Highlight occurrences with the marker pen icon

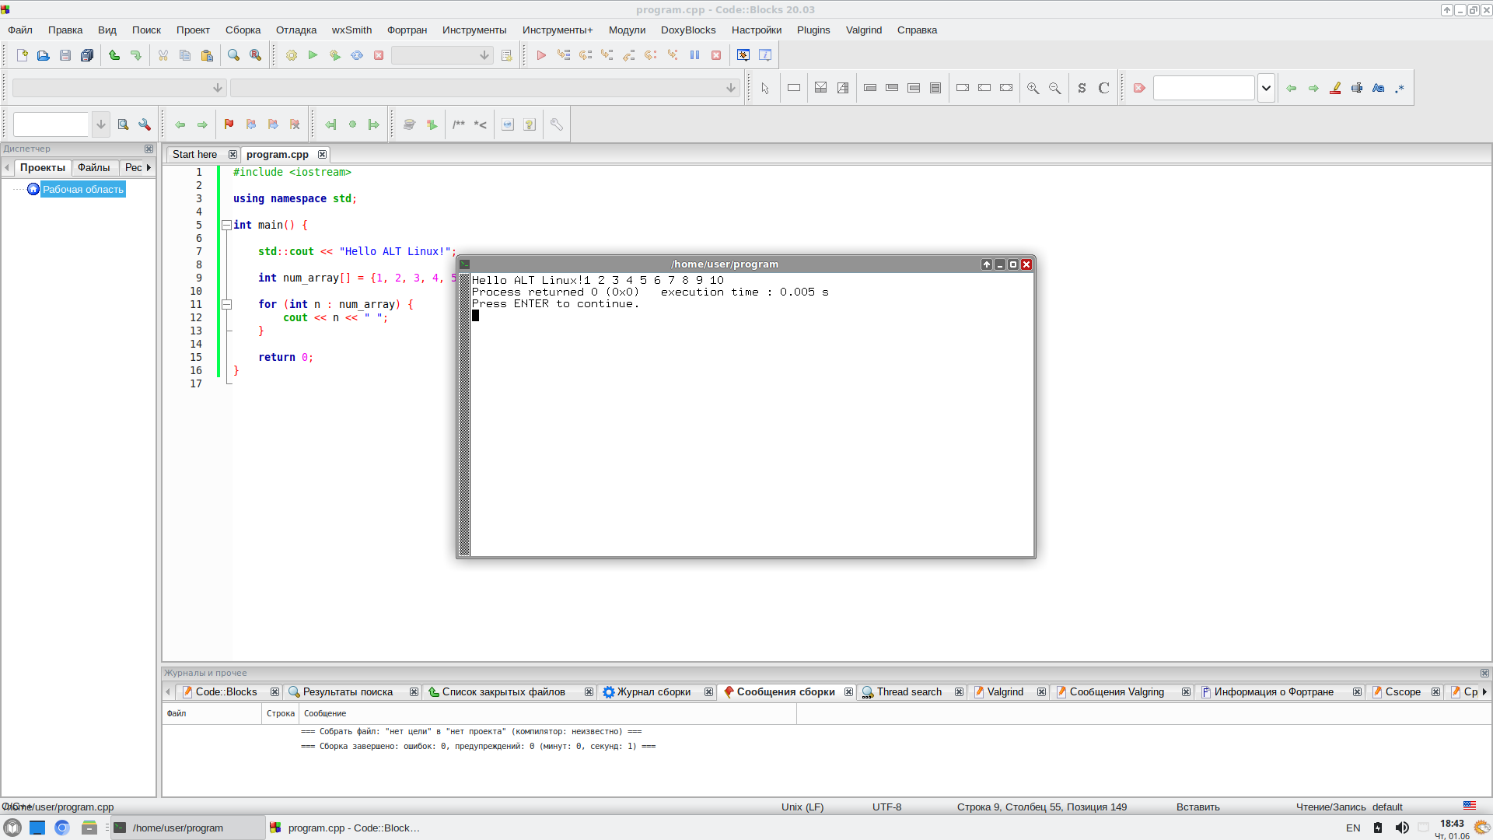[1335, 88]
